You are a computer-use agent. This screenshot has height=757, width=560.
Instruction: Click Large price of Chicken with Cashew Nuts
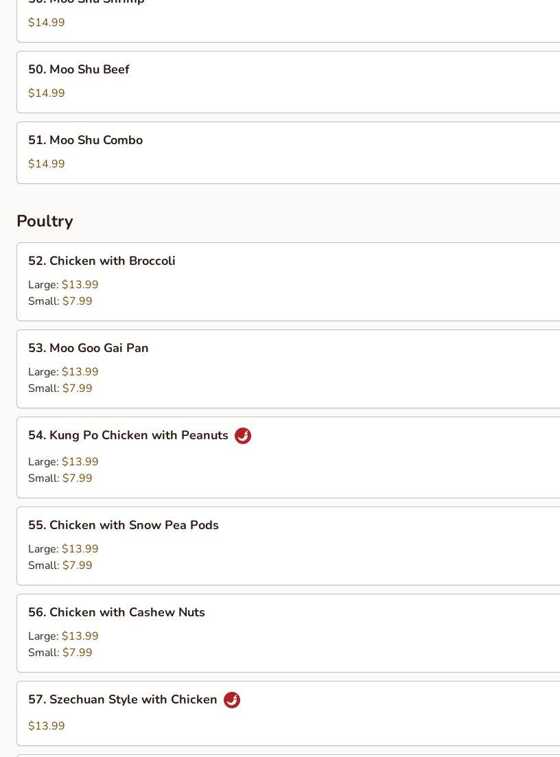63,636
